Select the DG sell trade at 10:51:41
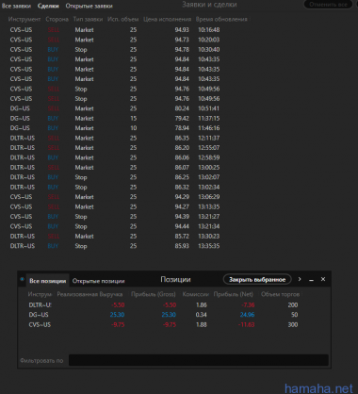Screen dimensions: 358x394 pos(115,108)
